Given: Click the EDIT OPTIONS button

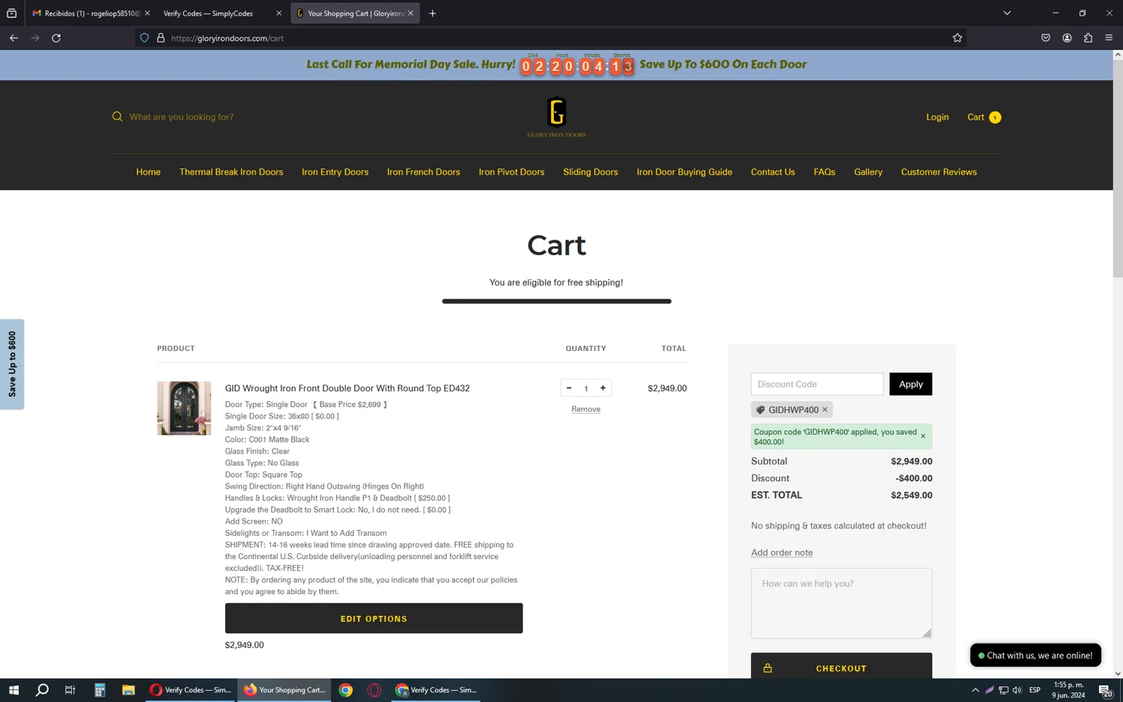Looking at the screenshot, I should 374,618.
